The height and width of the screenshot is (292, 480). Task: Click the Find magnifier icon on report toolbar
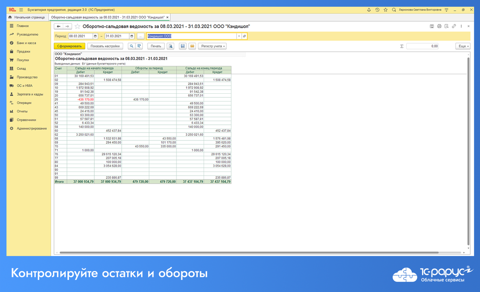click(x=132, y=46)
